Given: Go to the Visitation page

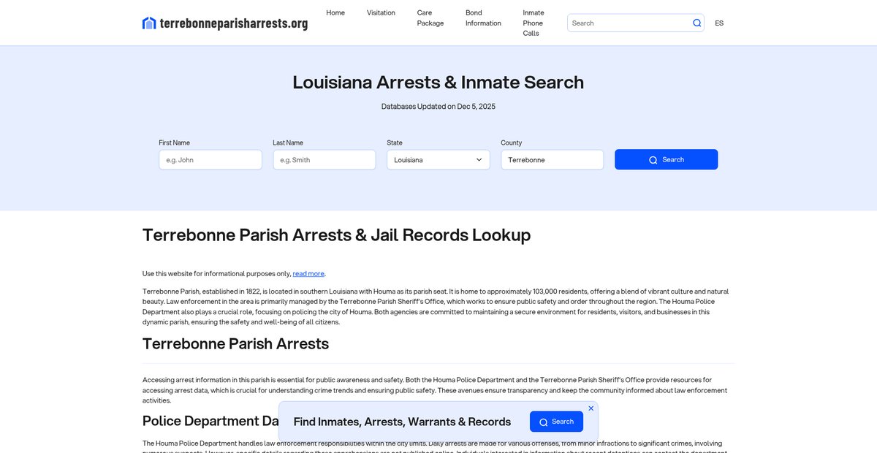Looking at the screenshot, I should (x=381, y=13).
